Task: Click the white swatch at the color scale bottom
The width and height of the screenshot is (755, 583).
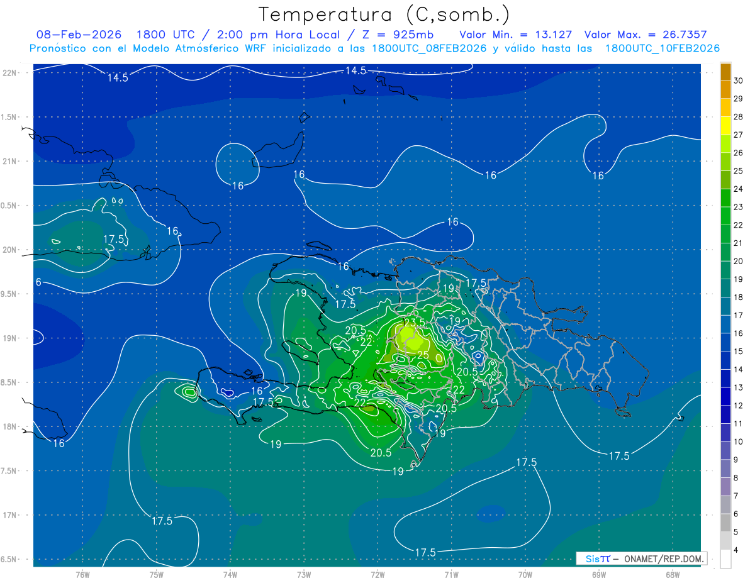Action: click(x=725, y=559)
